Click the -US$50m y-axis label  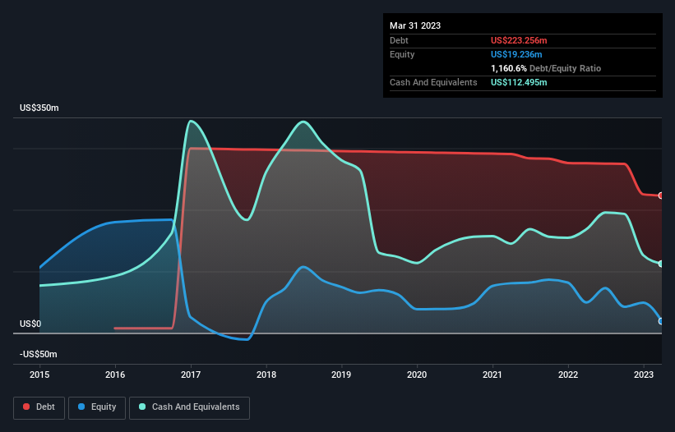click(39, 354)
